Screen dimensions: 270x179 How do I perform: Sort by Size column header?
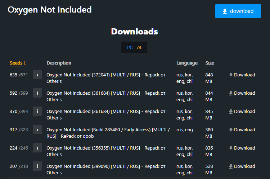[210, 63]
